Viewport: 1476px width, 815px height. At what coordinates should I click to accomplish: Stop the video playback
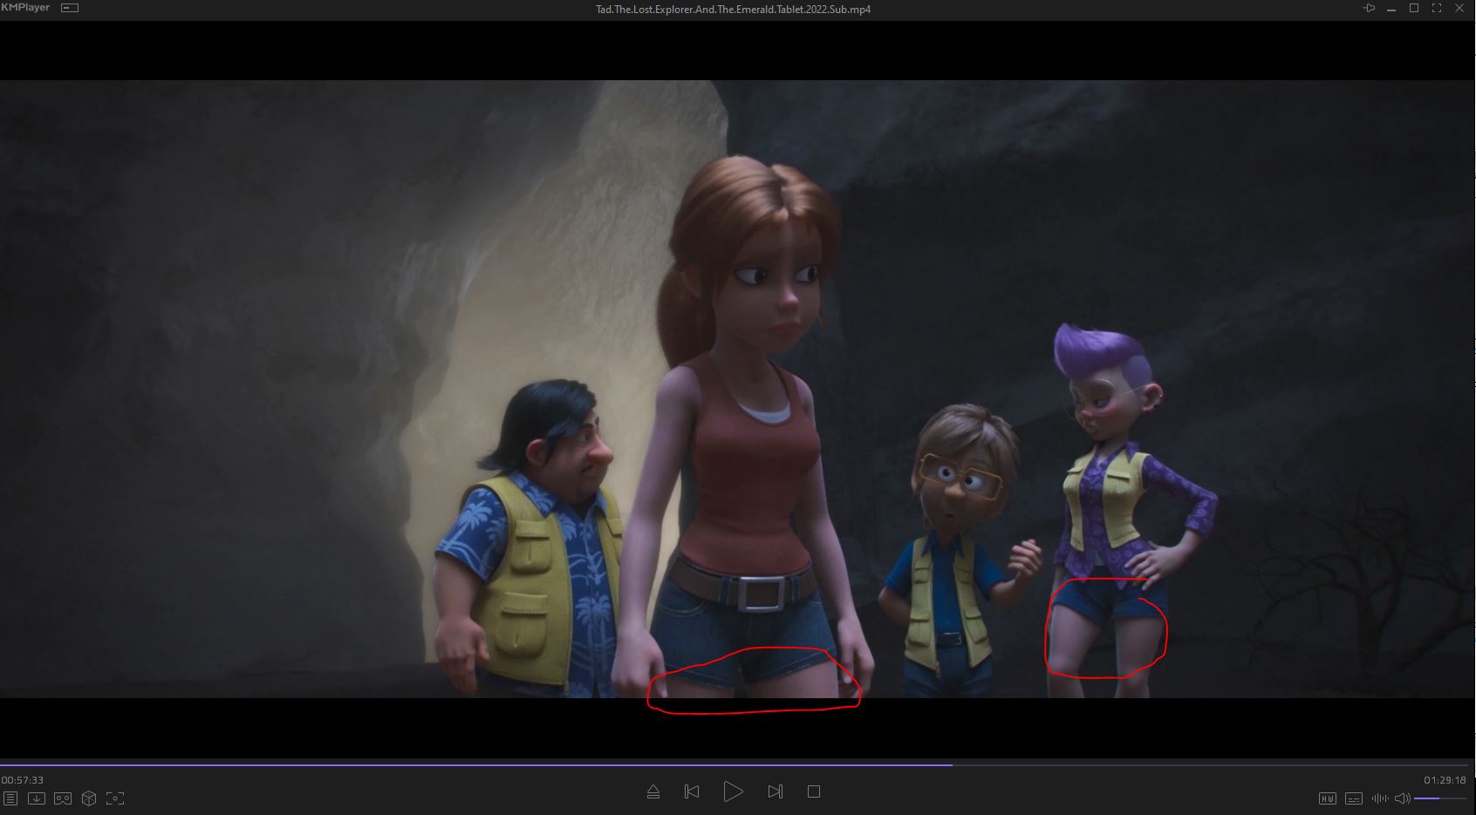click(x=814, y=791)
